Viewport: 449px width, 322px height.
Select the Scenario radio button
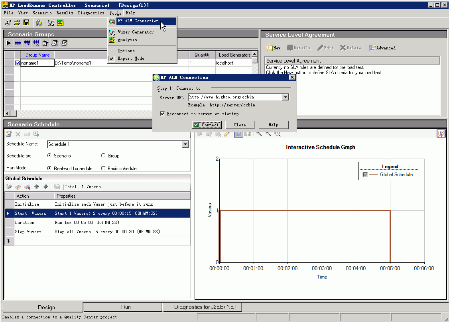(49, 155)
